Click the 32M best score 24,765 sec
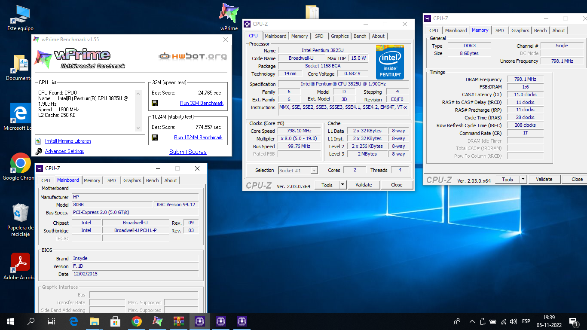The width and height of the screenshot is (587, 330). 210,93
